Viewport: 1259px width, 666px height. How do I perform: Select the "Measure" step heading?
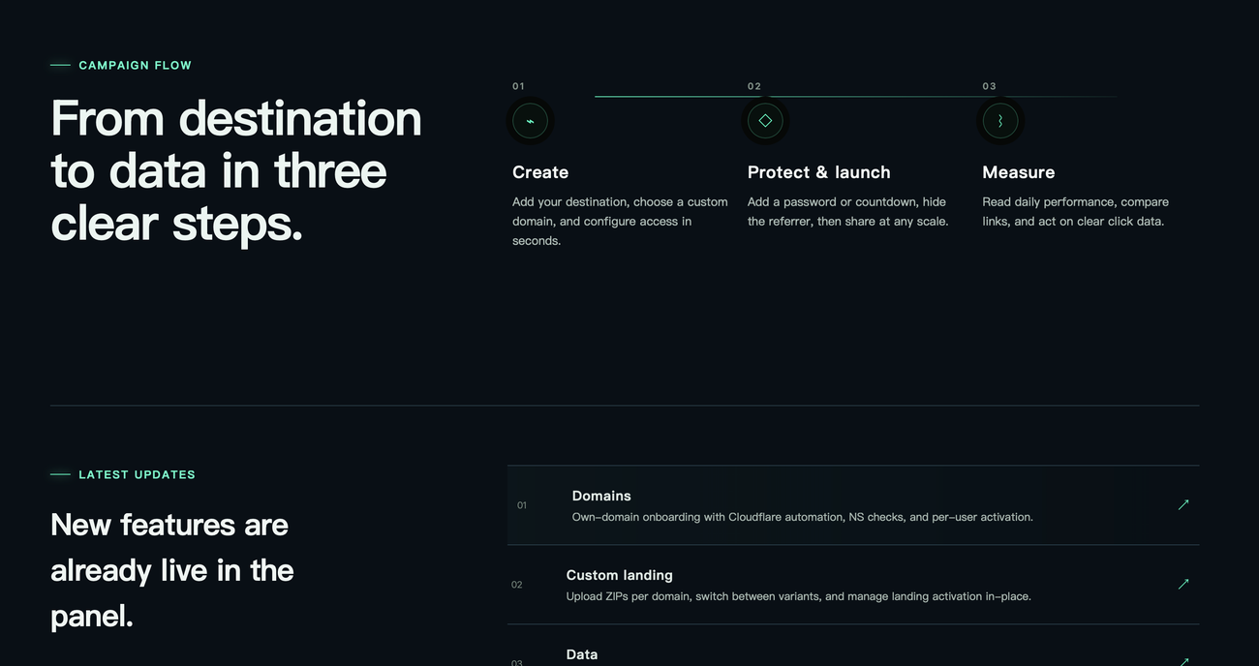point(1019,172)
